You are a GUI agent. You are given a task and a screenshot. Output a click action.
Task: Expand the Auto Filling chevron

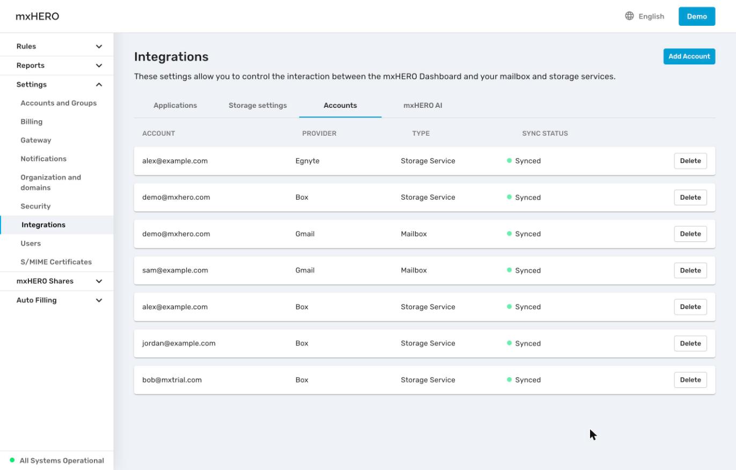pyautogui.click(x=99, y=300)
